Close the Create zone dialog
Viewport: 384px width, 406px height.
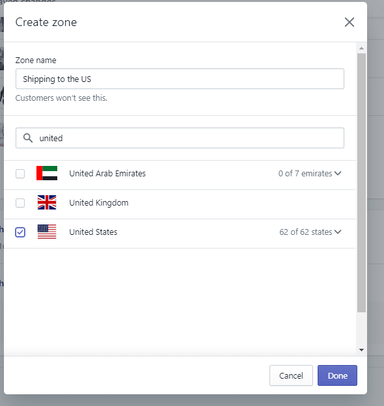tap(350, 22)
